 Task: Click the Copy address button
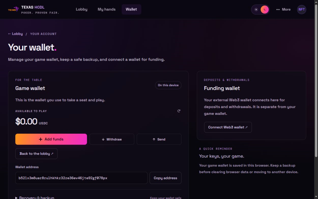click(165, 178)
